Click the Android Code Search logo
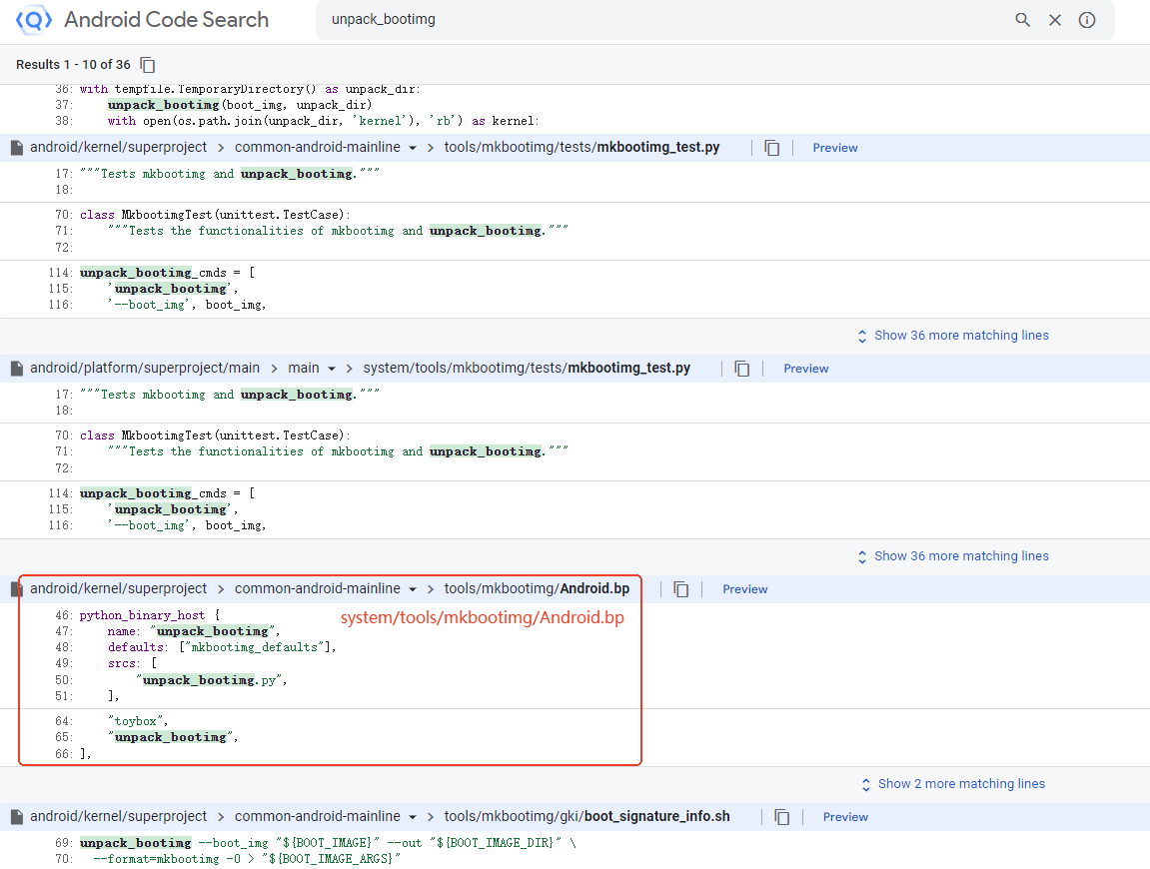1150x869 pixels. tap(34, 20)
